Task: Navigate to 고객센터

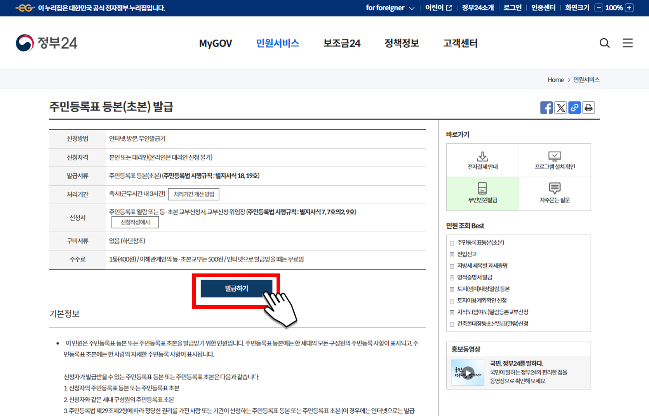Action: pyautogui.click(x=460, y=43)
